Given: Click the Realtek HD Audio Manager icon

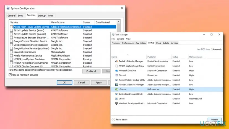Looking at the screenshot, I should (116, 61).
